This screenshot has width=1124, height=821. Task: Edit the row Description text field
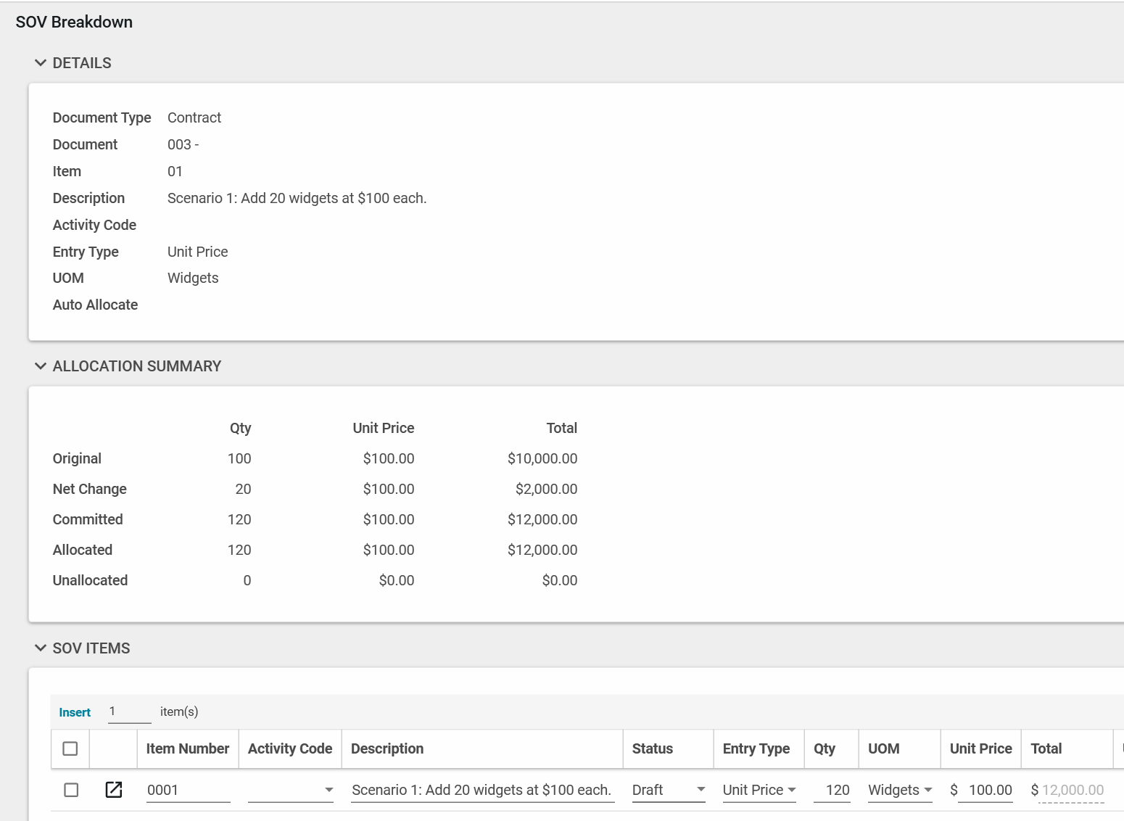pyautogui.click(x=482, y=790)
